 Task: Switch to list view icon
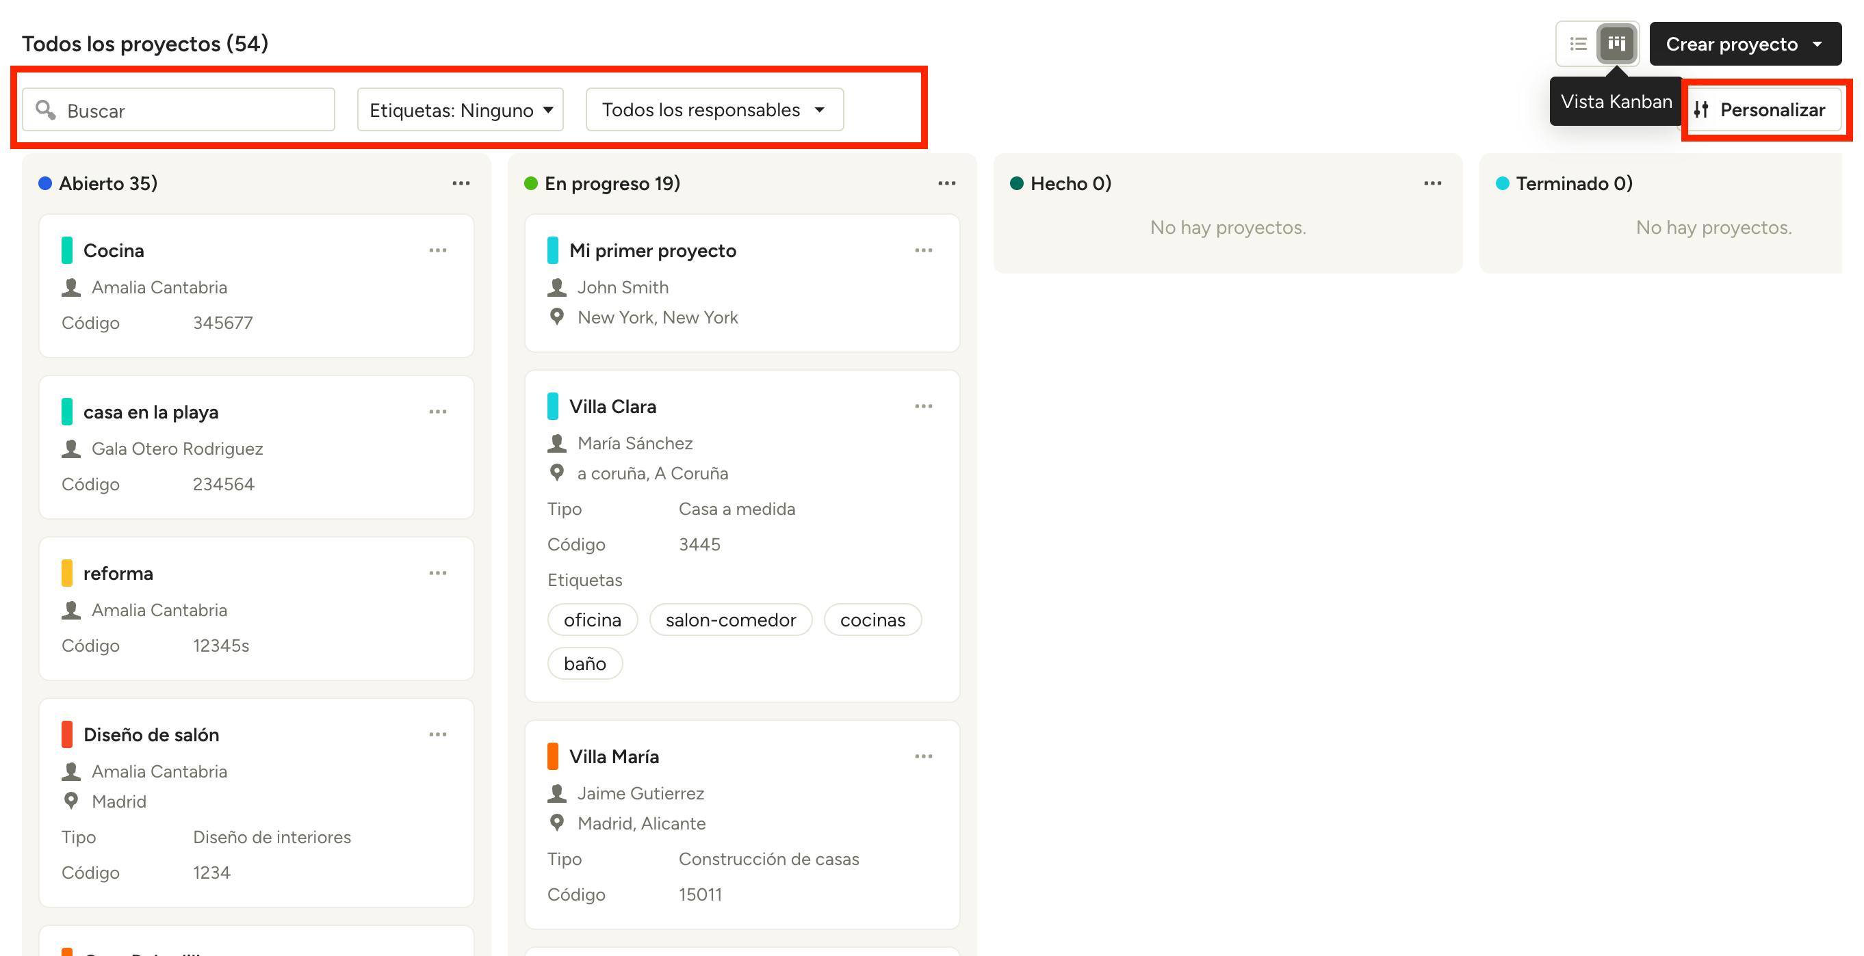pos(1578,44)
